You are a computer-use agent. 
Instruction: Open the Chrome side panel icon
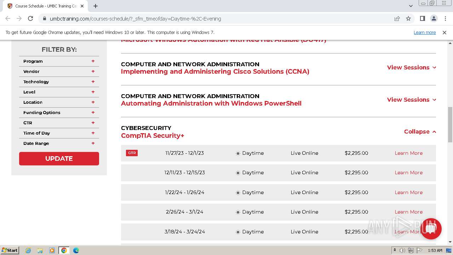point(422,19)
